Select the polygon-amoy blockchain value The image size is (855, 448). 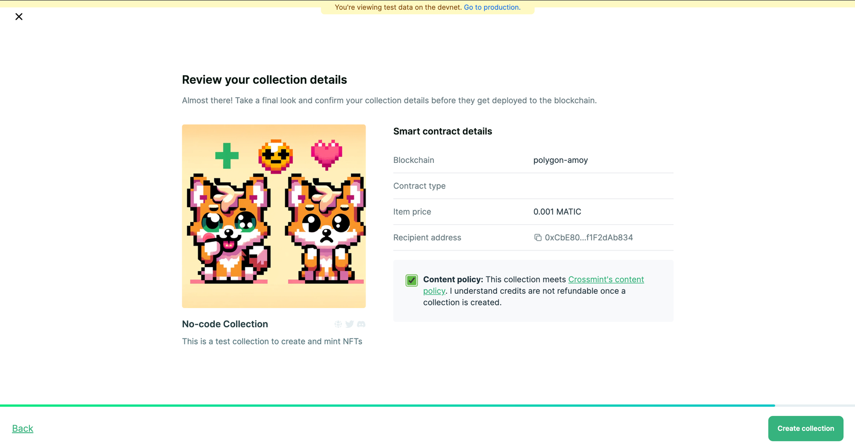[560, 160]
